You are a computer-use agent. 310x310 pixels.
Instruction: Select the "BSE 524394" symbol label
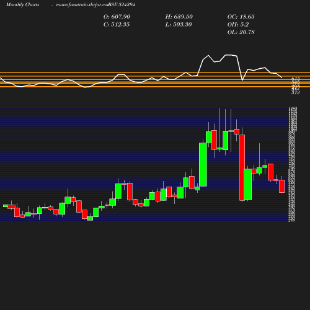point(122,5)
